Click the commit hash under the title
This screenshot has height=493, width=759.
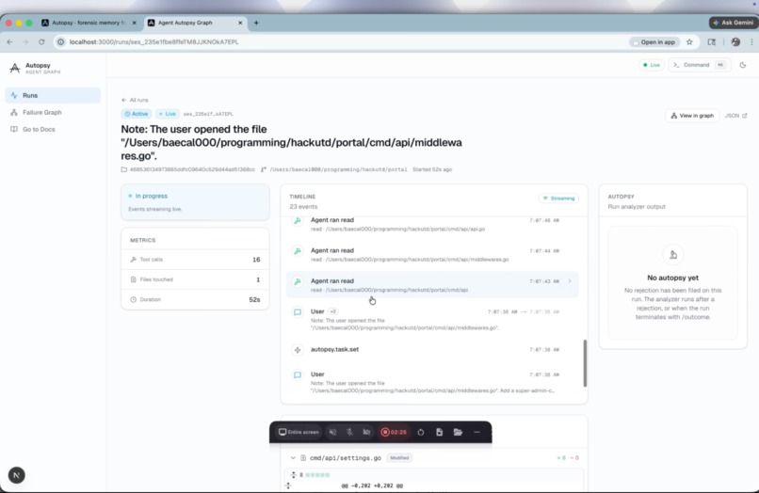[x=192, y=169]
